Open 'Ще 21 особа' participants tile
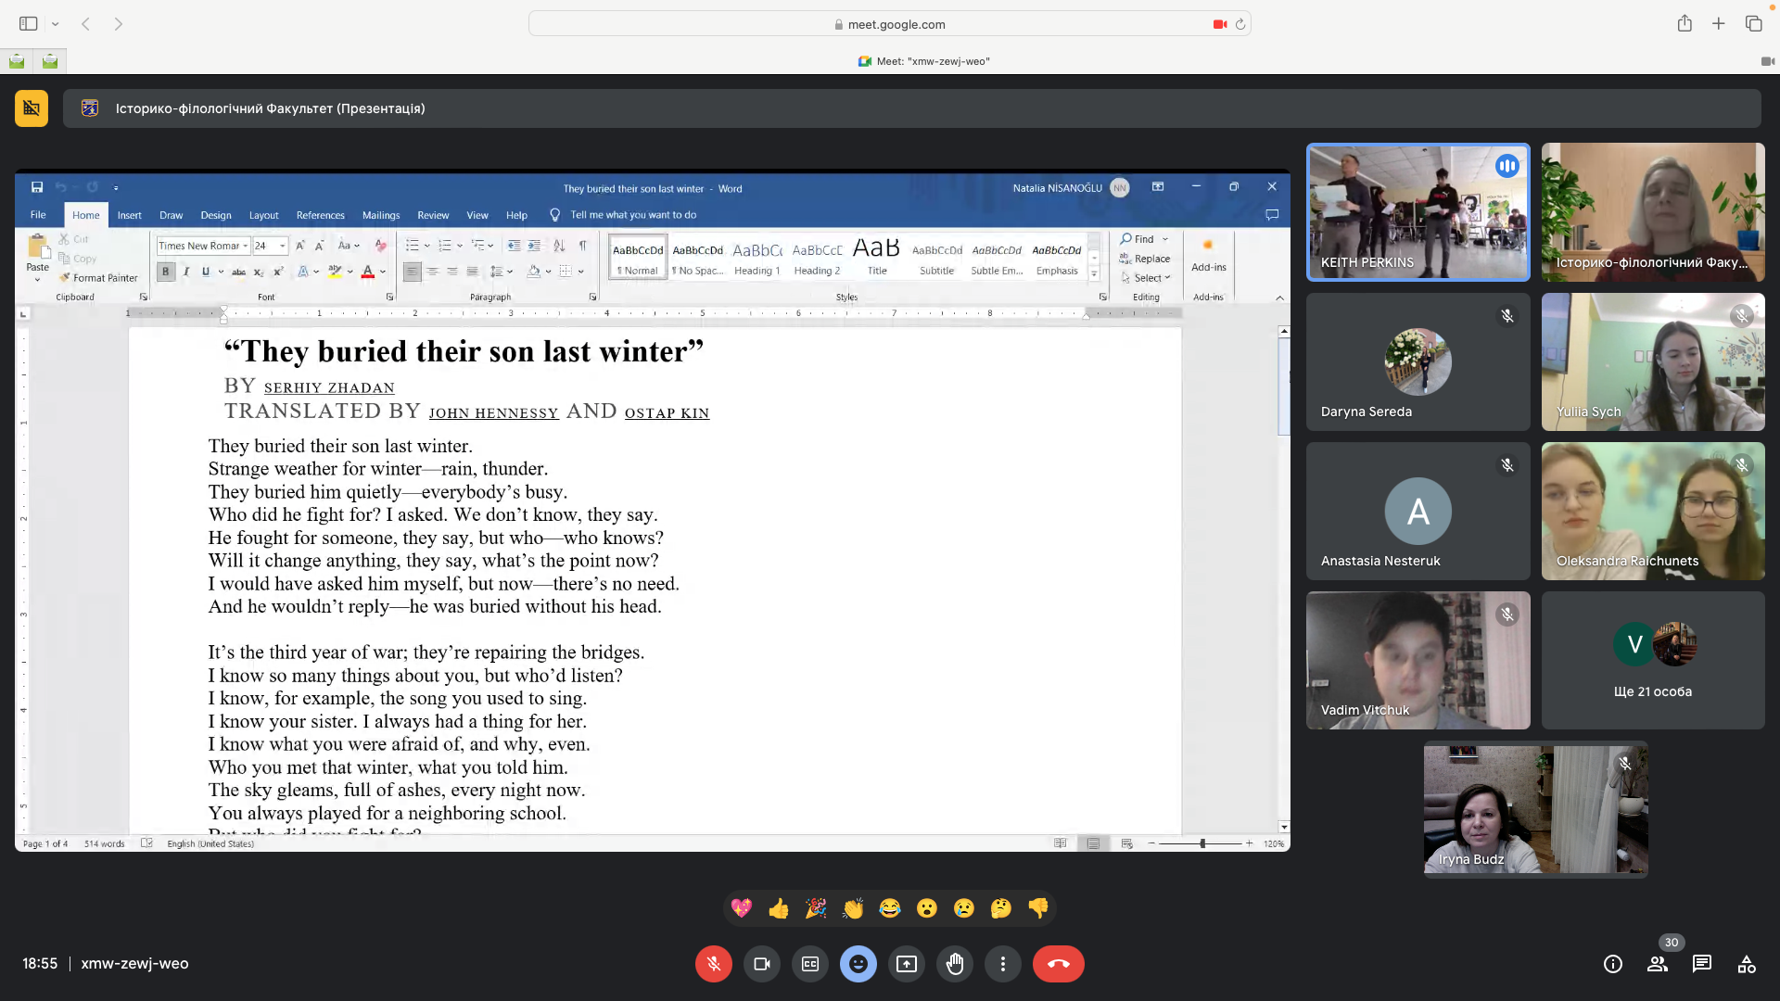The width and height of the screenshot is (1780, 1001). [1653, 660]
